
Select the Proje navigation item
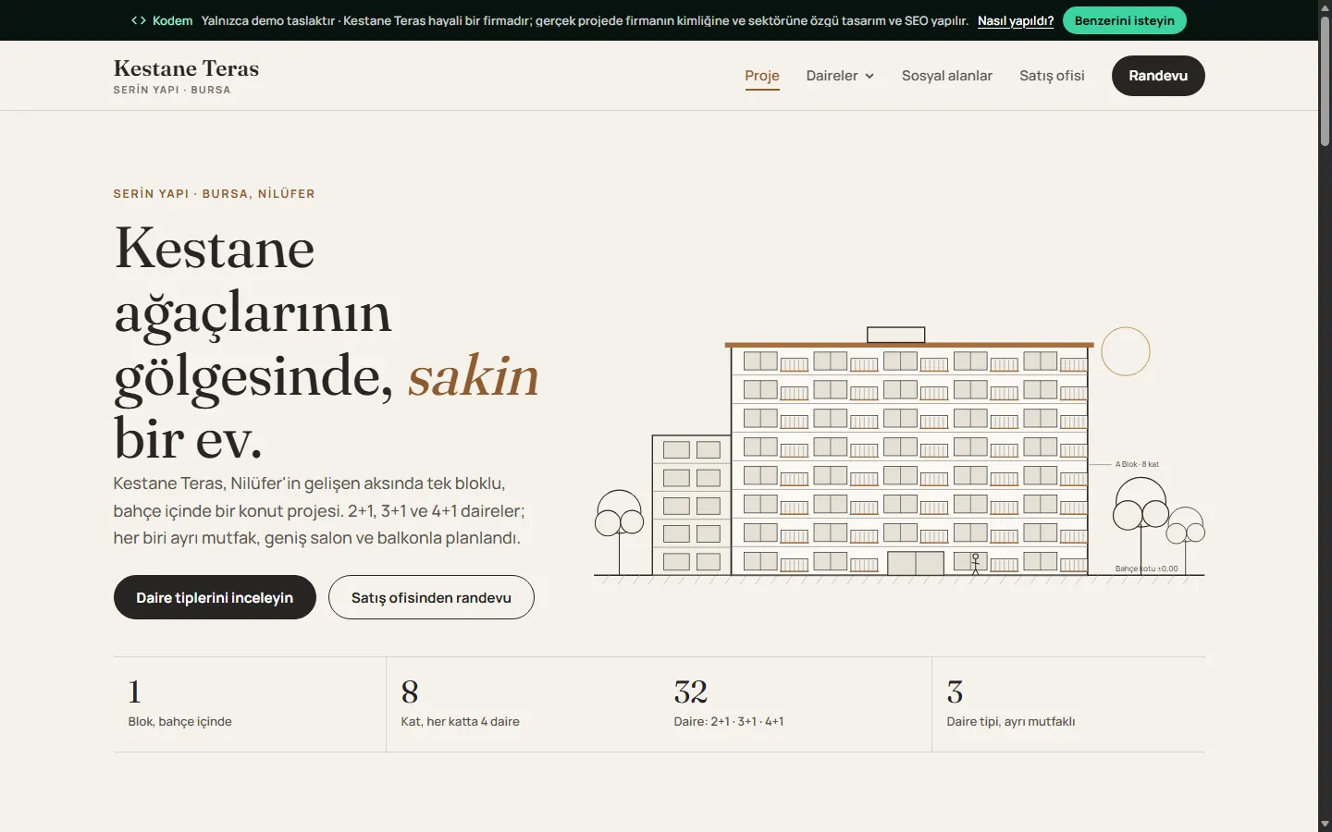click(762, 76)
